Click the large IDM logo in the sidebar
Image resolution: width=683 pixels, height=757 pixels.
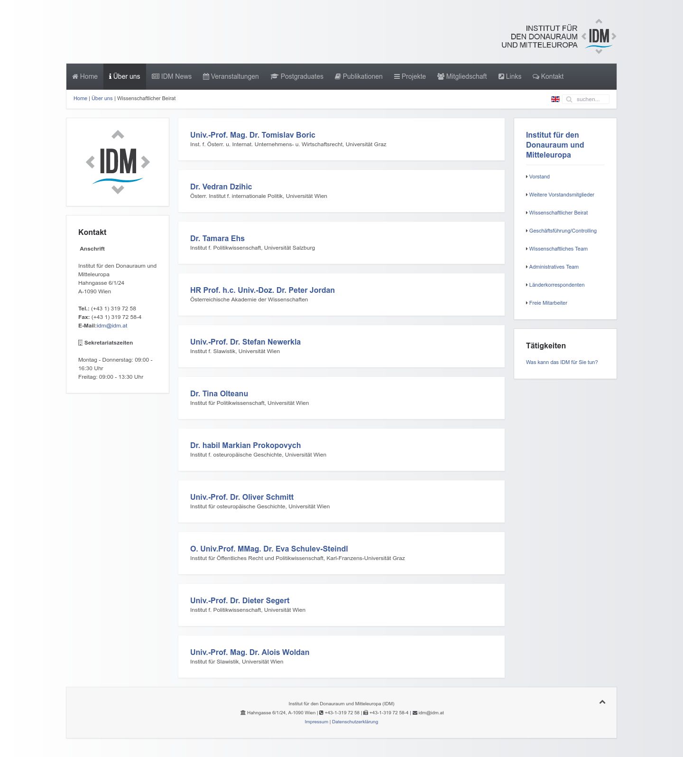click(x=118, y=162)
